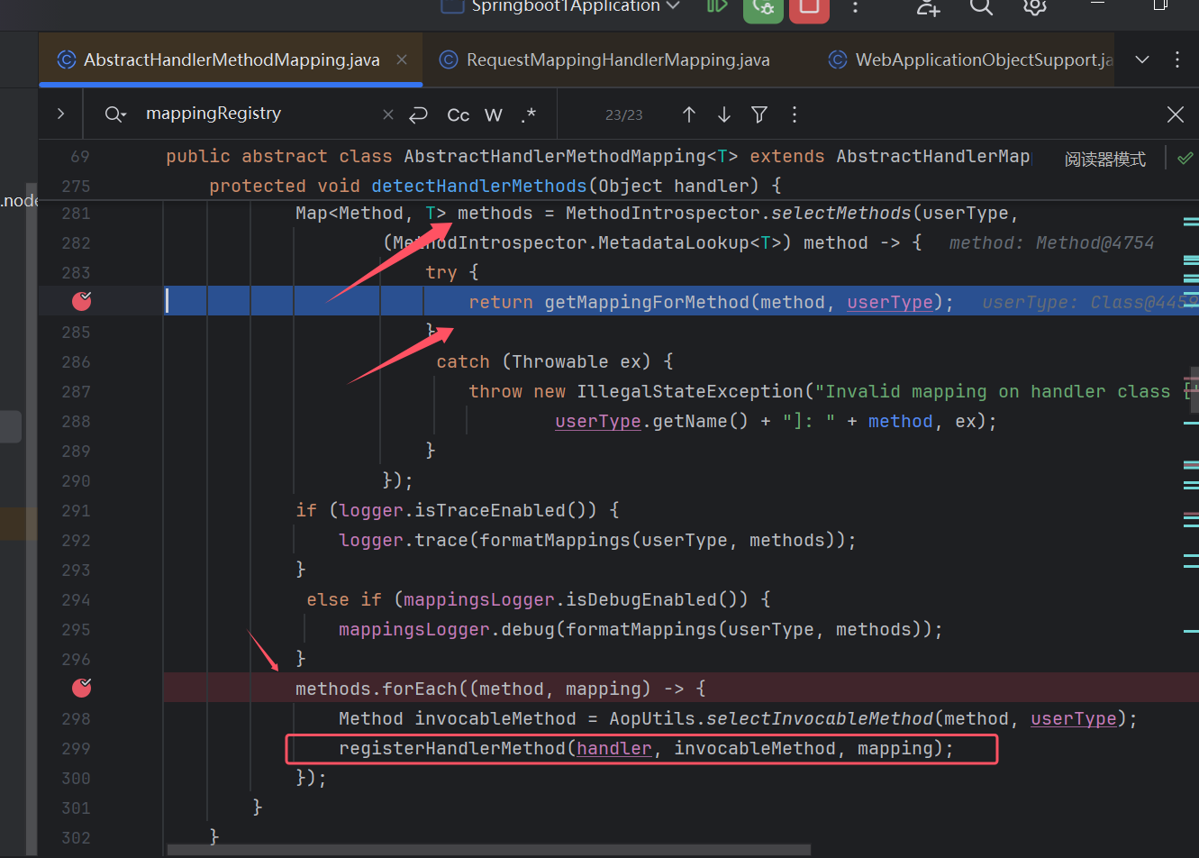Viewport: 1199px width, 858px height.
Task: Open the Springboot1Application run configuration dropdown
Action: (x=560, y=6)
